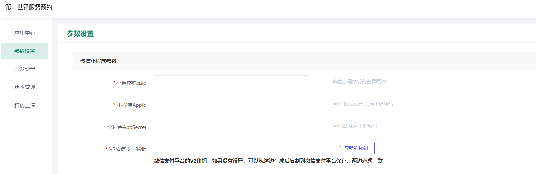This screenshot has height=174, width=536.
Task: Click the 小程序AppId field label
Action: pyautogui.click(x=132, y=105)
